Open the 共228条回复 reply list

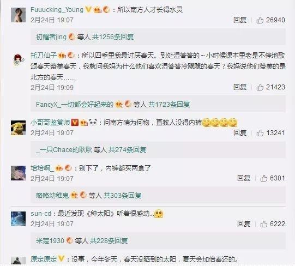109,240
